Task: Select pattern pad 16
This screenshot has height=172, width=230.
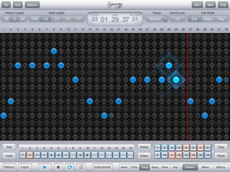Action: tap(207, 155)
